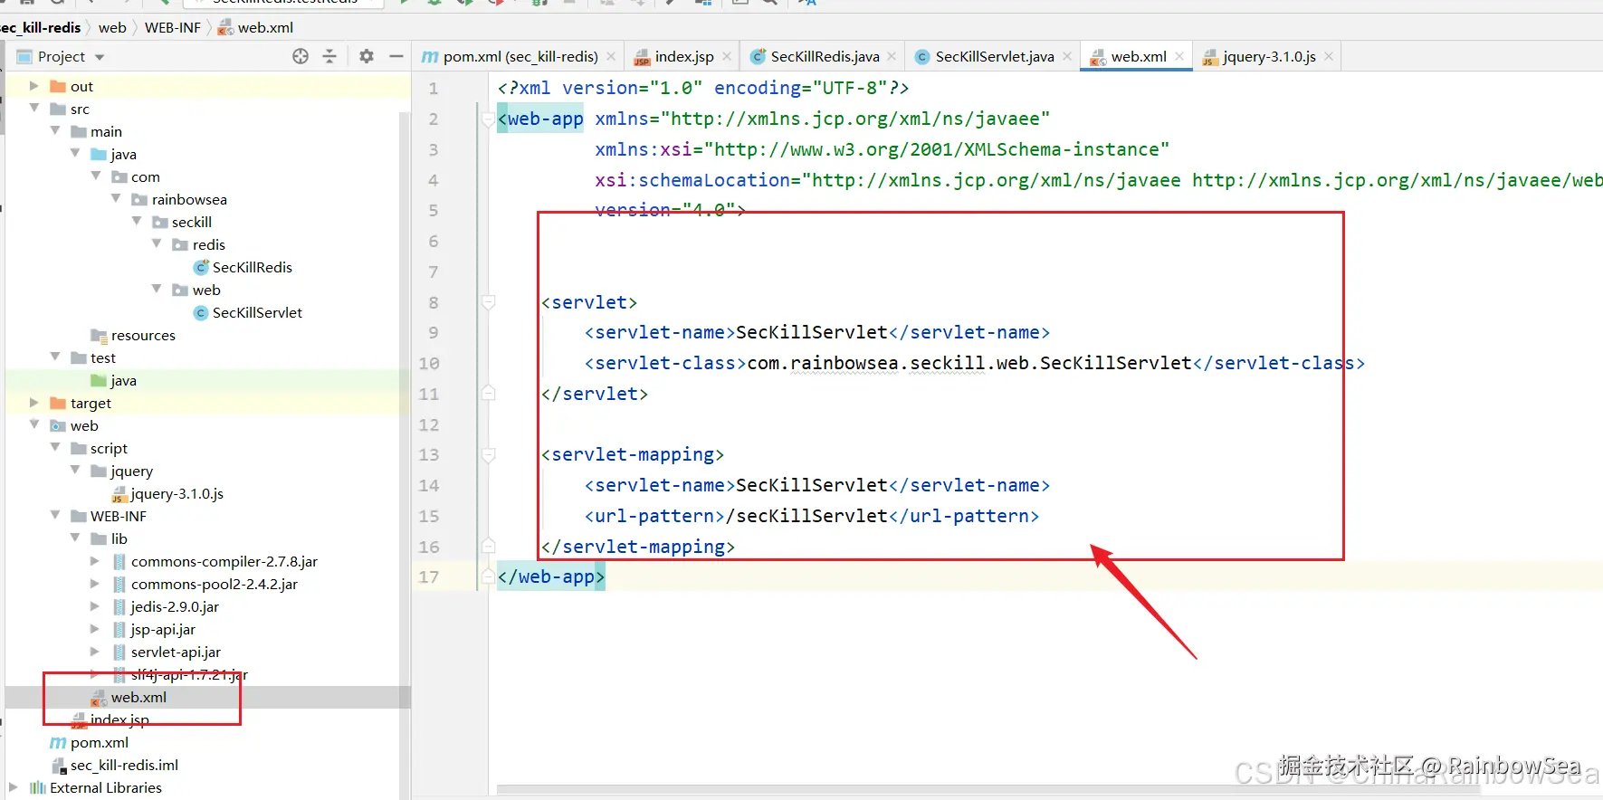1603x800 pixels.
Task: Select commons-pool2-2.4.2.jar
Action: coord(205,584)
